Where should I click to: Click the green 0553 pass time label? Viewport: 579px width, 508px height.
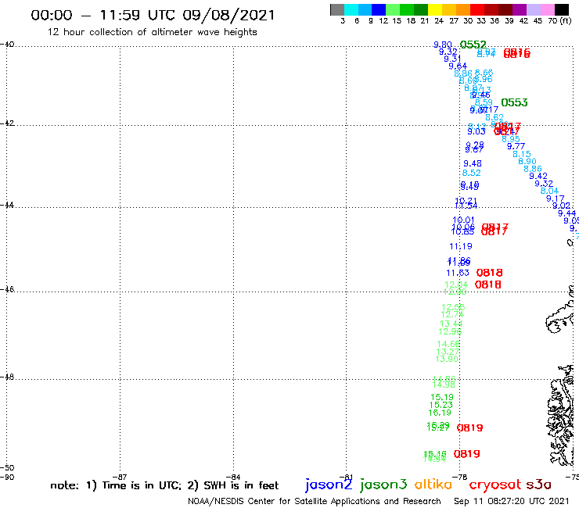click(514, 102)
